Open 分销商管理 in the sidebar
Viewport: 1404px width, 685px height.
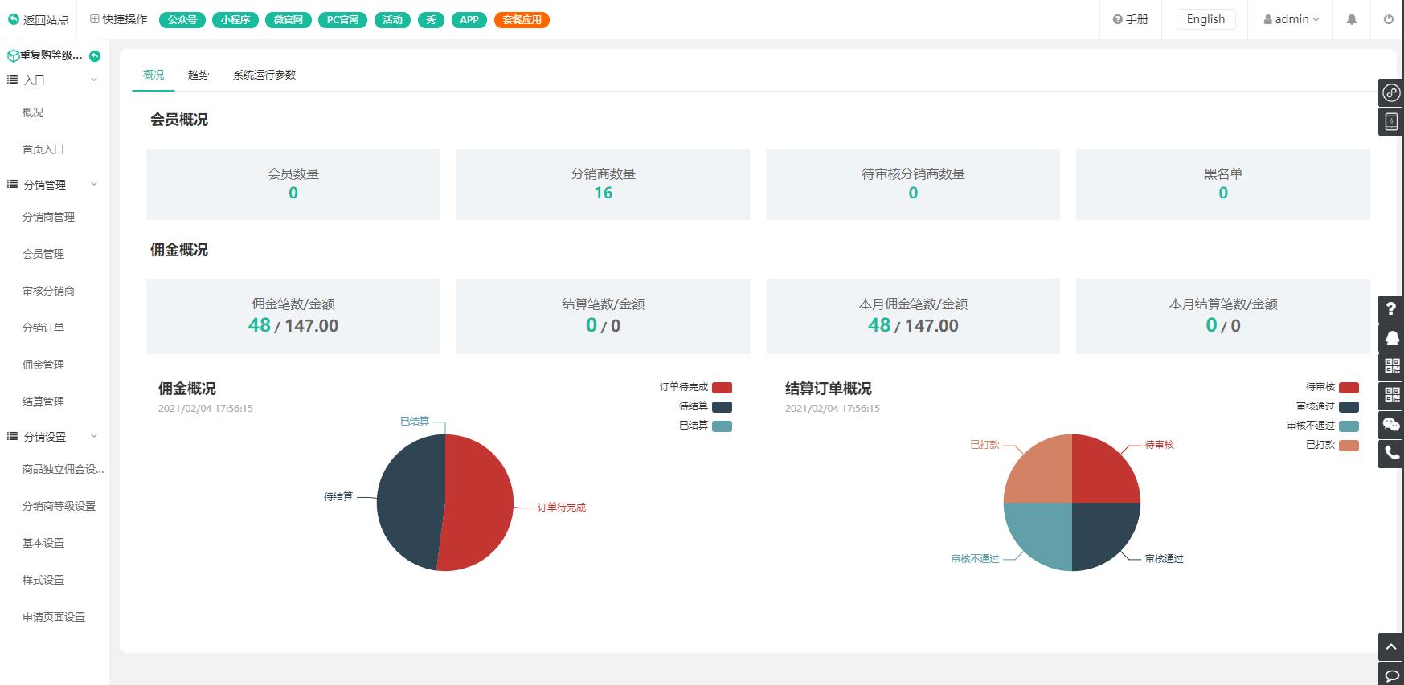click(48, 217)
